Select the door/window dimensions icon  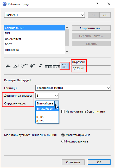pos(48,66)
